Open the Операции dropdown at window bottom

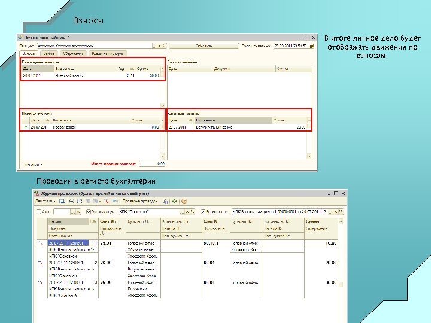point(32,164)
